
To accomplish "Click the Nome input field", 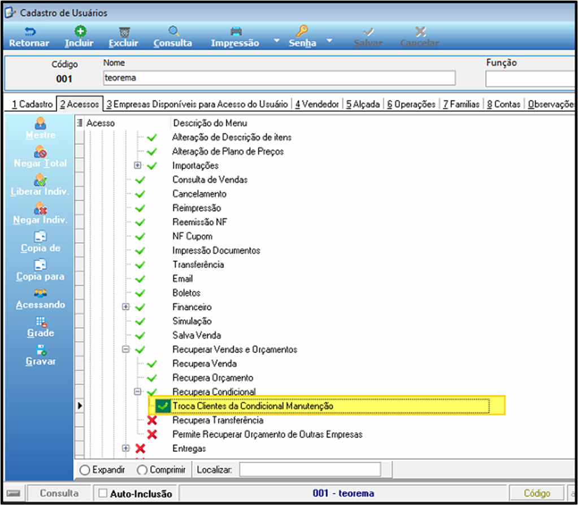I will click(280, 78).
